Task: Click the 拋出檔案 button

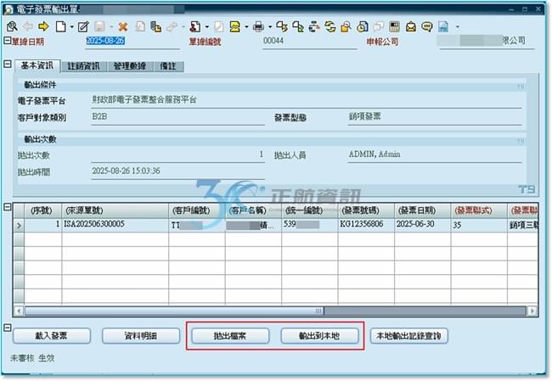Action: click(230, 336)
